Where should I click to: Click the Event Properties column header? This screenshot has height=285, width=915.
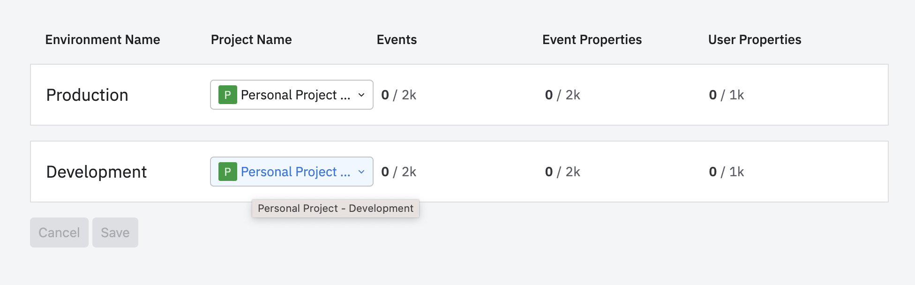coord(592,40)
